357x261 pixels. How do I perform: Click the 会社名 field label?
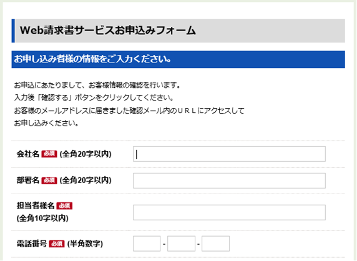[x=28, y=154]
